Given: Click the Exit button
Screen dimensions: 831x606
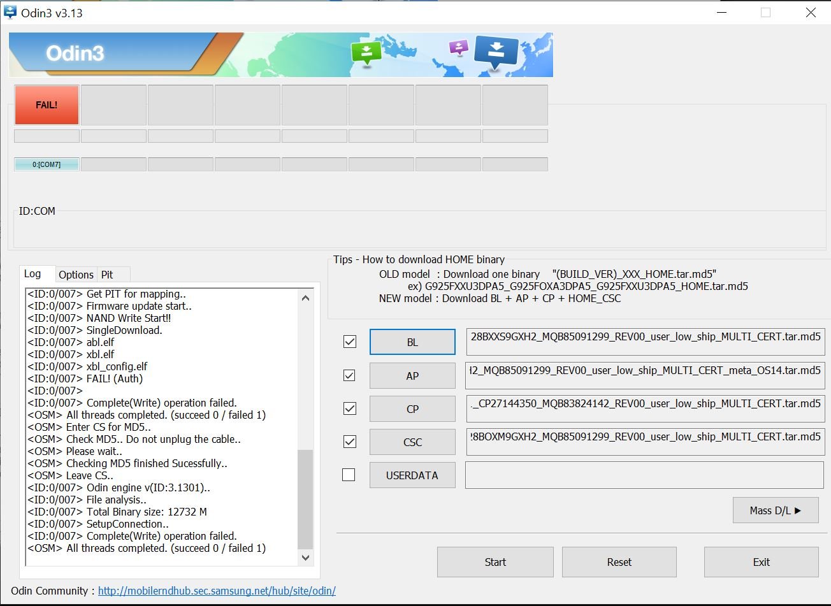Looking at the screenshot, I should click(x=761, y=562).
